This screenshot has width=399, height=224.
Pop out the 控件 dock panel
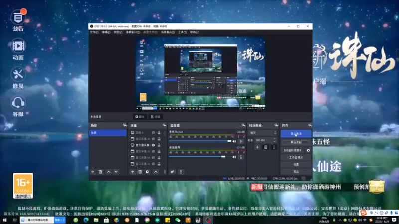310,126
